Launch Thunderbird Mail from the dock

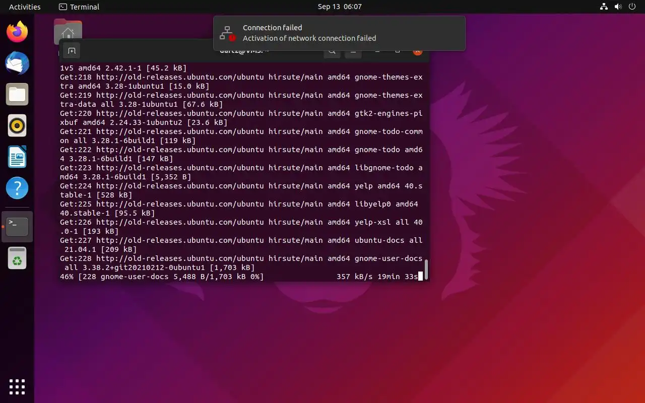(17, 63)
